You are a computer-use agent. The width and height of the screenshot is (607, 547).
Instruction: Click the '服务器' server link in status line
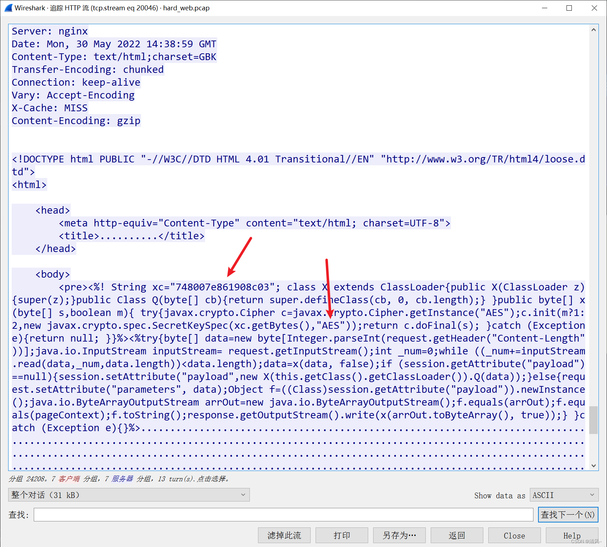click(x=122, y=479)
